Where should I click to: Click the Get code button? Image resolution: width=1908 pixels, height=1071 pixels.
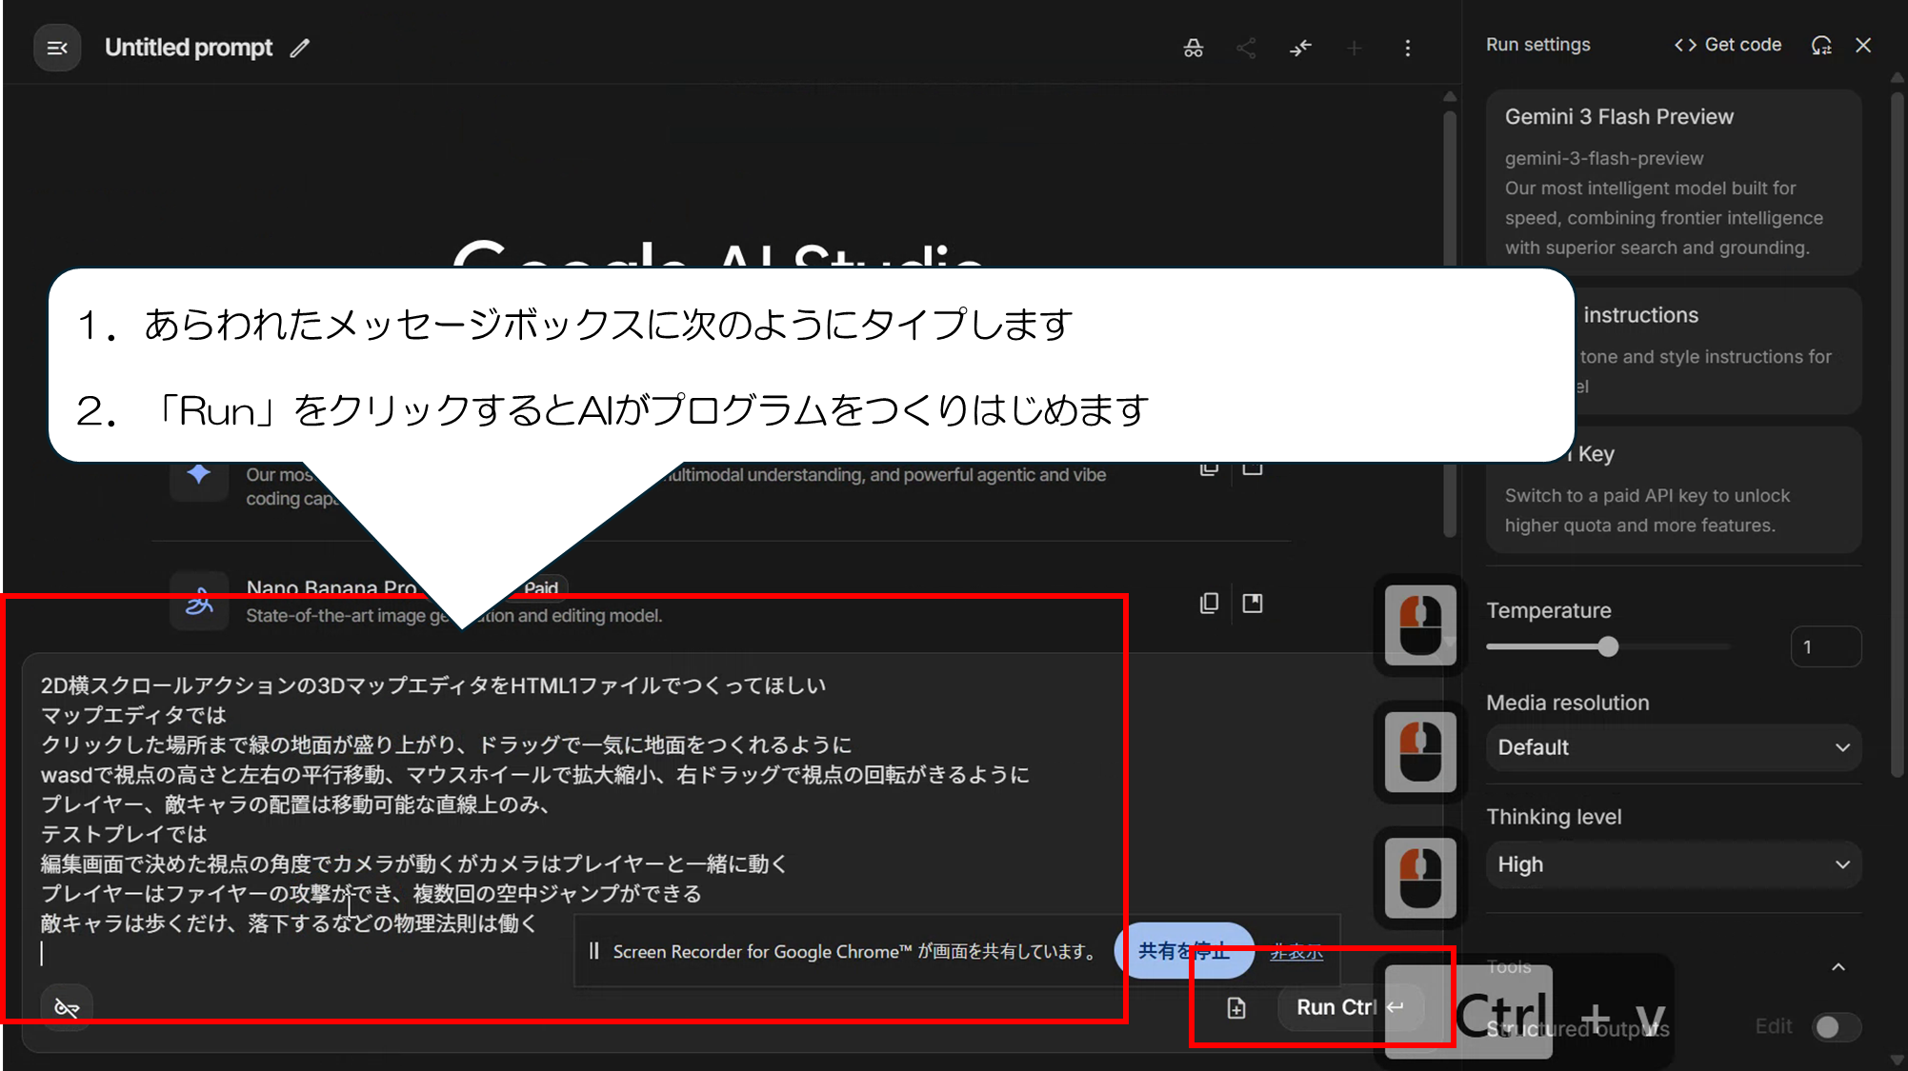point(1728,45)
